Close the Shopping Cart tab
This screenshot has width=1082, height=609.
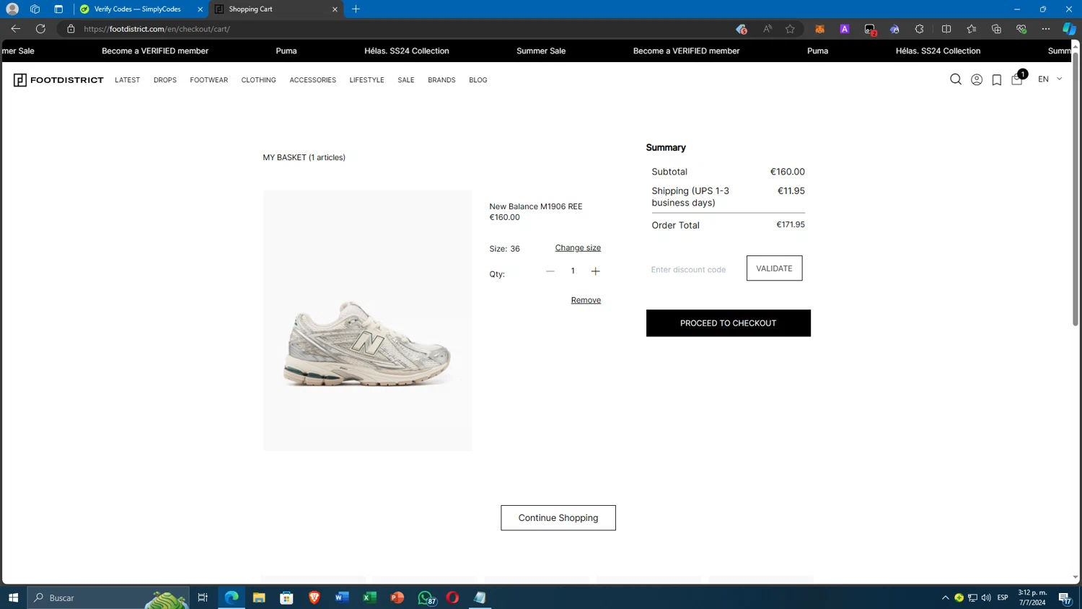click(335, 9)
